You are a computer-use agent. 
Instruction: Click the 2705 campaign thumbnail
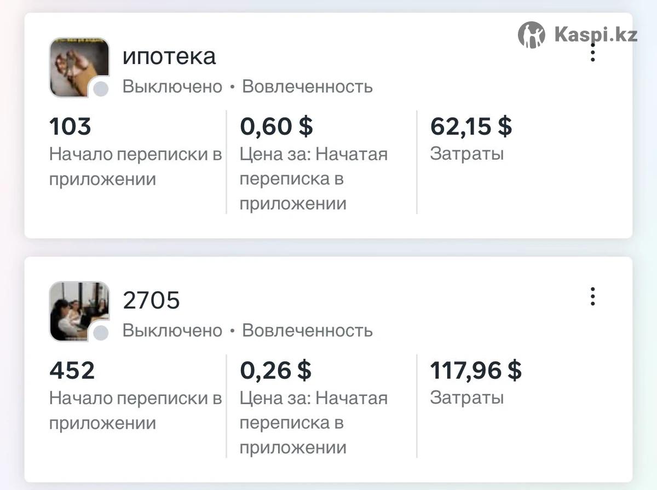coord(78,310)
